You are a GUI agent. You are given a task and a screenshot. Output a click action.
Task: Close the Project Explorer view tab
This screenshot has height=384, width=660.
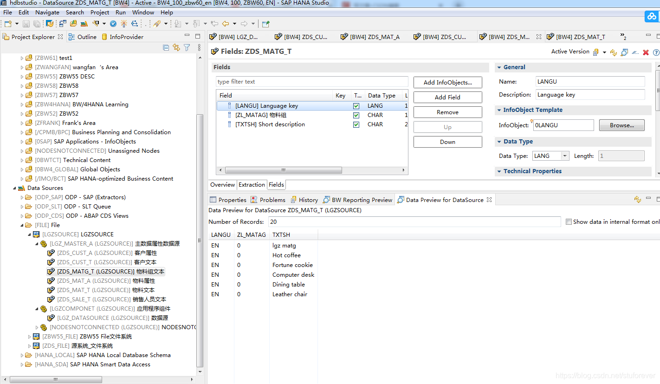pos(59,37)
